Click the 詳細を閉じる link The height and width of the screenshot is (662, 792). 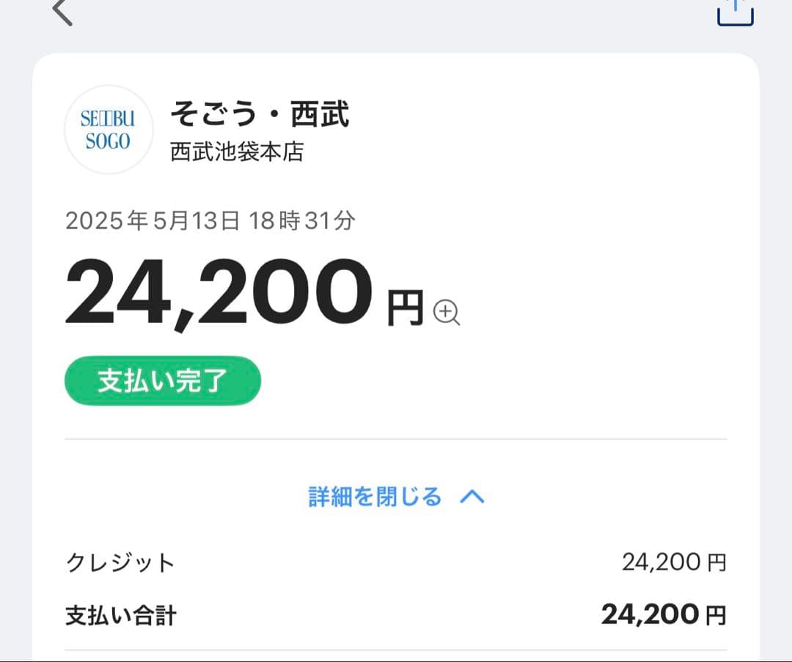(x=375, y=496)
